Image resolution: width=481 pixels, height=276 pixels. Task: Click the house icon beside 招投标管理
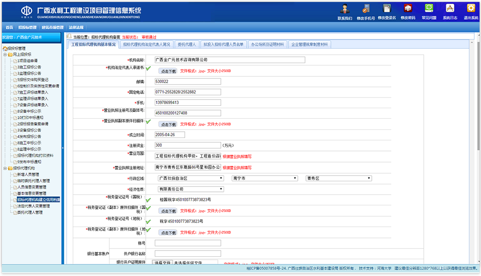(x=5, y=49)
